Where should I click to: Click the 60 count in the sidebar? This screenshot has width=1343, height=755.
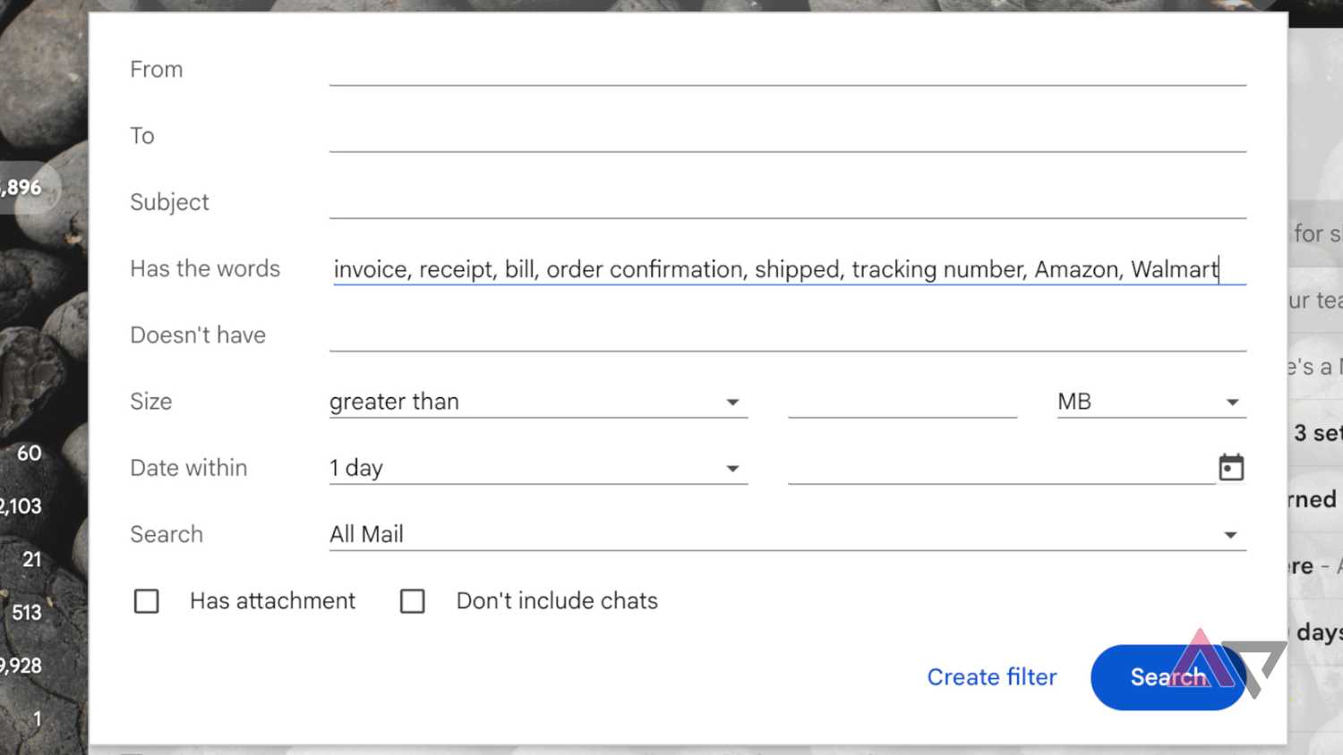30,454
